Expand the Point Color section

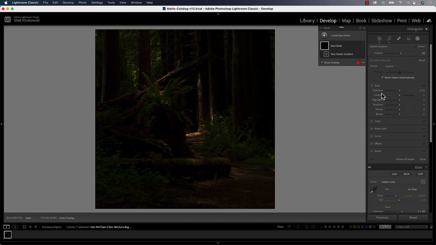[x=372, y=129]
